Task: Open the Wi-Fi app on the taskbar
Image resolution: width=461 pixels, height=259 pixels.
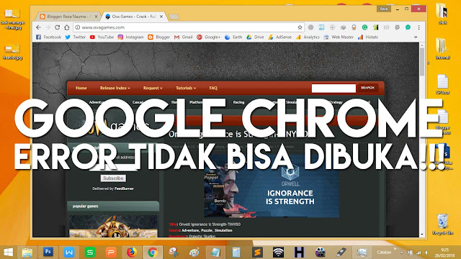Action: [278, 252]
